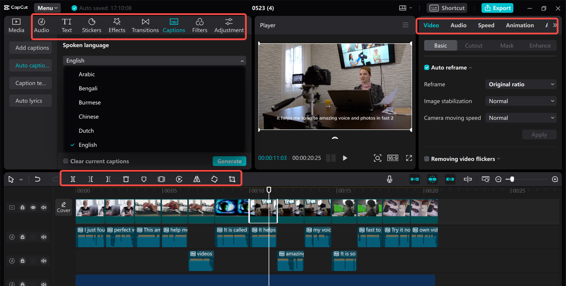Open the Adjustment panel
The height and width of the screenshot is (286, 566).
pyautogui.click(x=229, y=26)
